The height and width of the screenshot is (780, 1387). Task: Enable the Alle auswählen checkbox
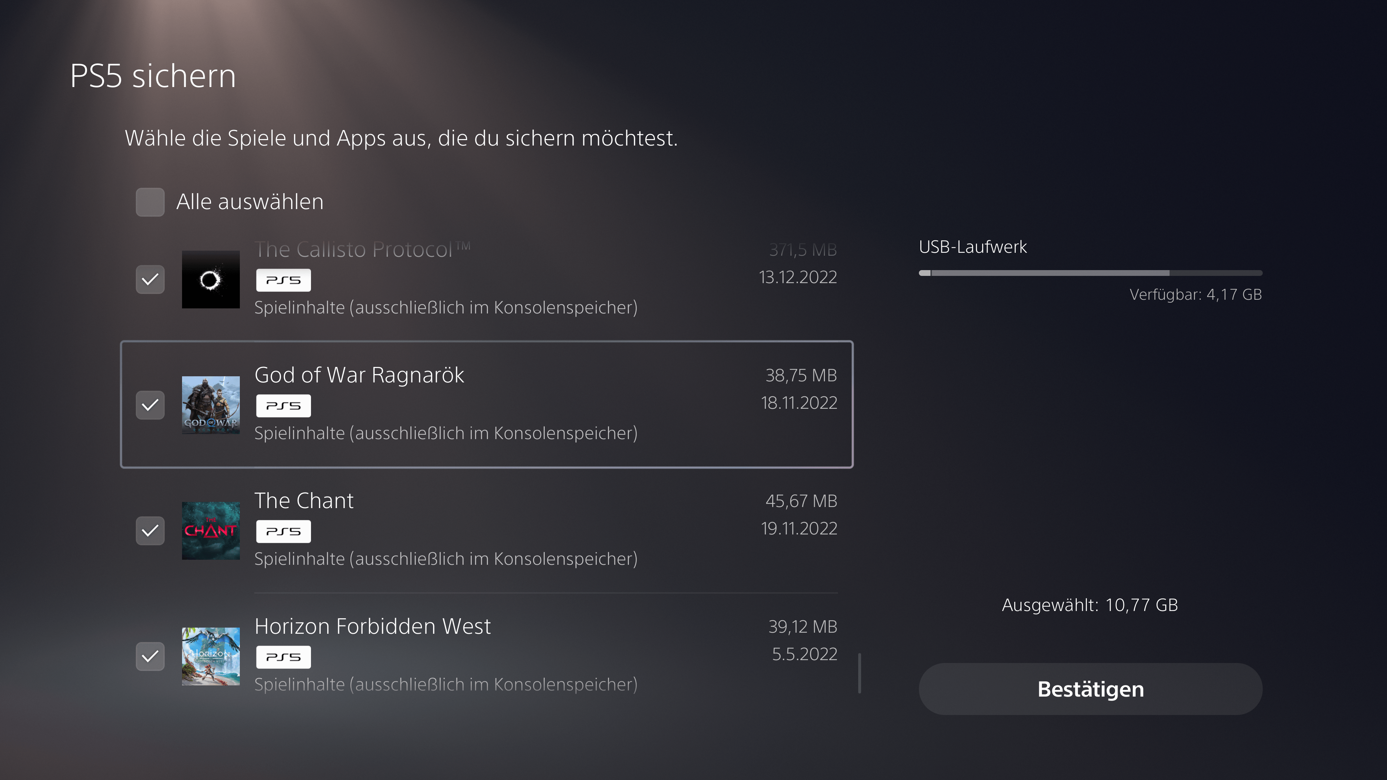[150, 202]
